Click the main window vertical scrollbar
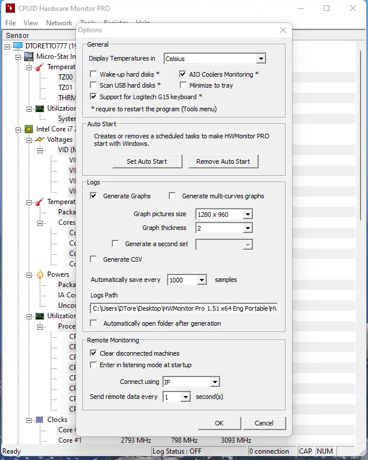Image resolution: width=368 pixels, height=460 pixels. pos(361,135)
